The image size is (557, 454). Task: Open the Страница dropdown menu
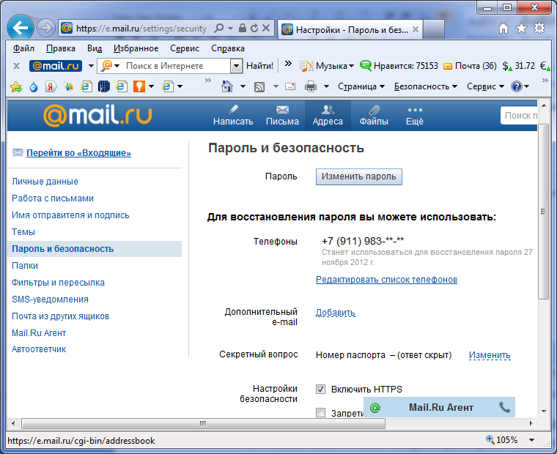point(361,86)
